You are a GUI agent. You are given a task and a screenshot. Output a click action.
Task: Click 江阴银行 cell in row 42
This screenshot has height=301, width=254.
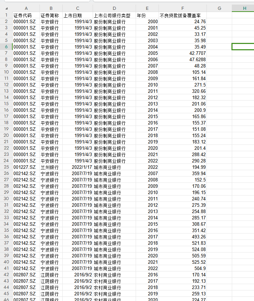coord(51,275)
